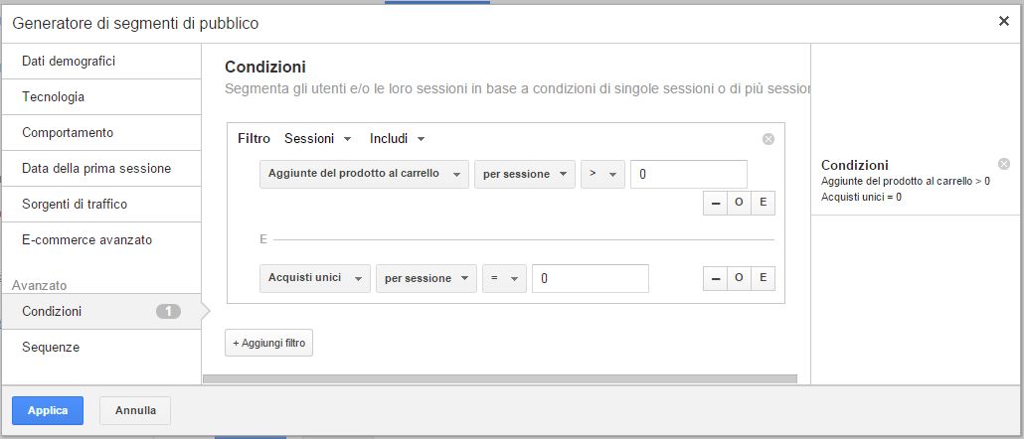Click the Applica button
Image resolution: width=1024 pixels, height=439 pixels.
coord(48,410)
